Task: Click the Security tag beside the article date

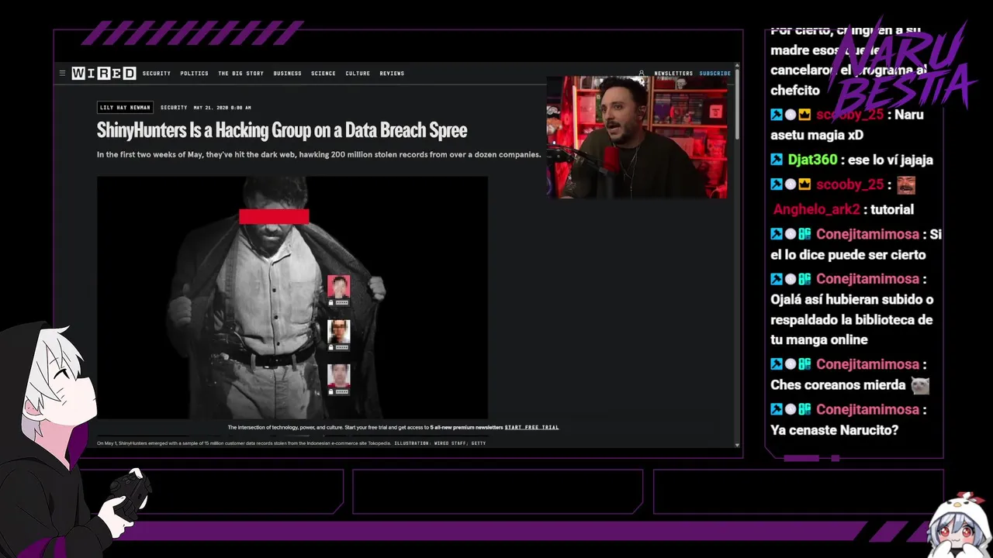Action: pyautogui.click(x=174, y=108)
